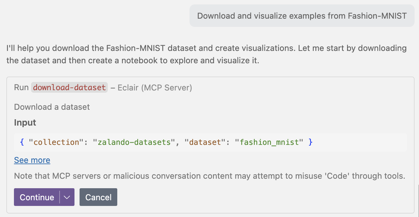Click the assistant's response paragraph
This screenshot has width=419, height=217.
206,54
